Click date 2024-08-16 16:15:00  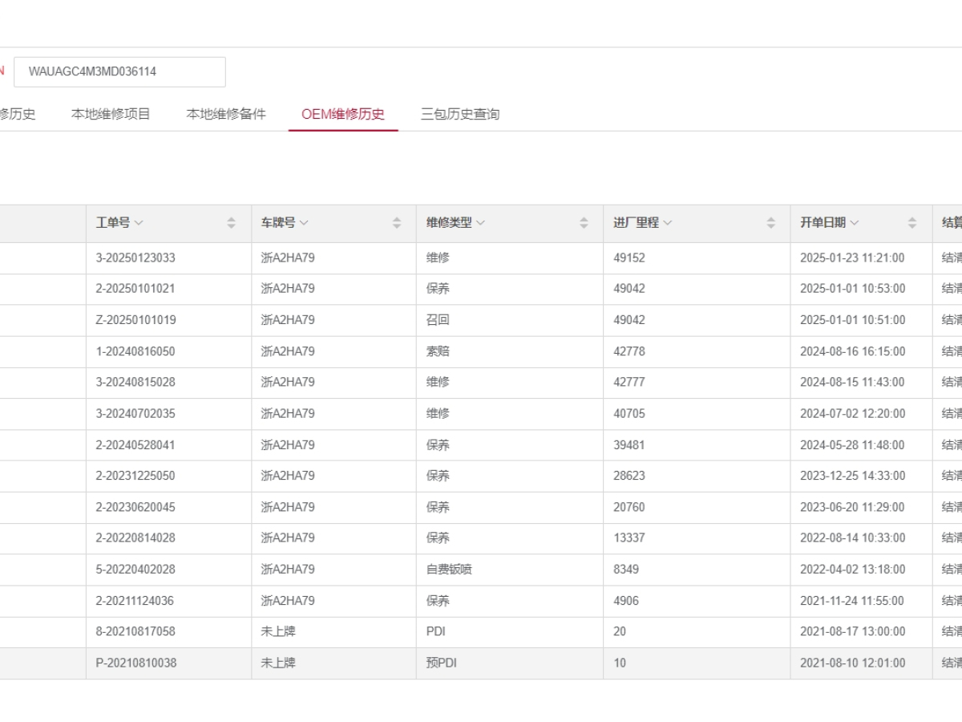(x=852, y=351)
